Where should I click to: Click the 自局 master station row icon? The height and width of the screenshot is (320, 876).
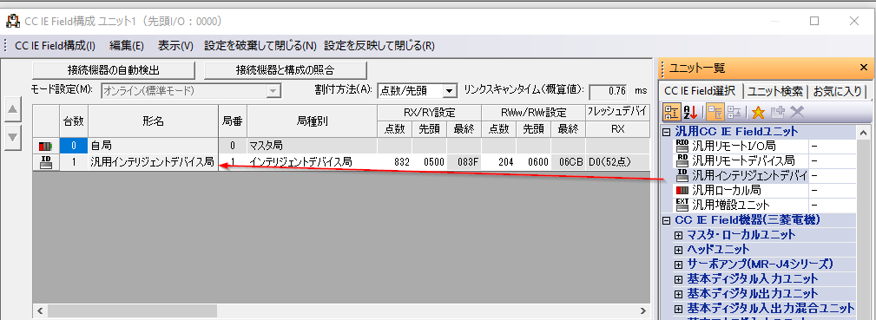pyautogui.click(x=45, y=147)
